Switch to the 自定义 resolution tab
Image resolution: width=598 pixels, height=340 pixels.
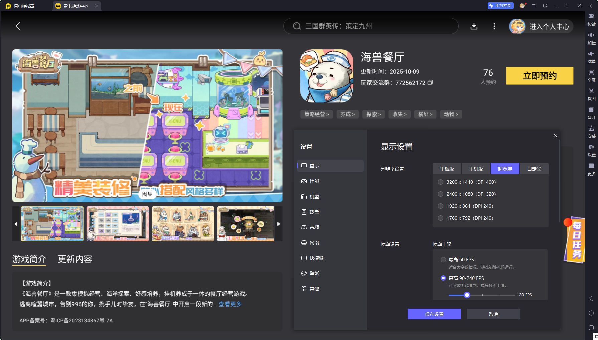point(534,169)
